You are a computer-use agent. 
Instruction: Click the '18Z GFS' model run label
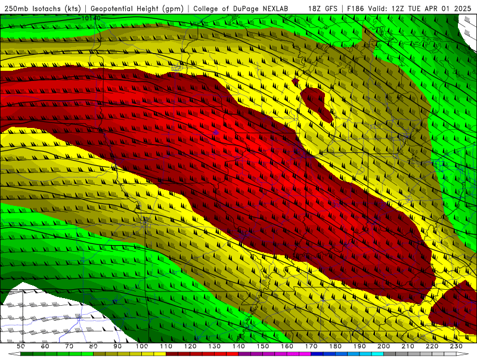323,8
